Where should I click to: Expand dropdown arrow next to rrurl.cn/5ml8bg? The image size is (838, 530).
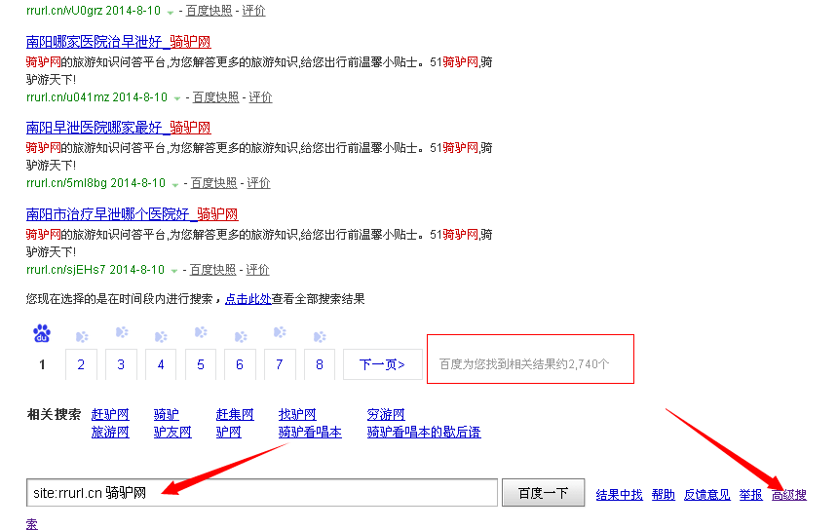(174, 184)
